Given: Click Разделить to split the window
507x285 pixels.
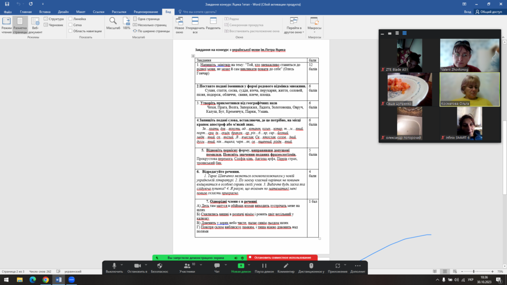Looking at the screenshot, I should pyautogui.click(x=213, y=23).
